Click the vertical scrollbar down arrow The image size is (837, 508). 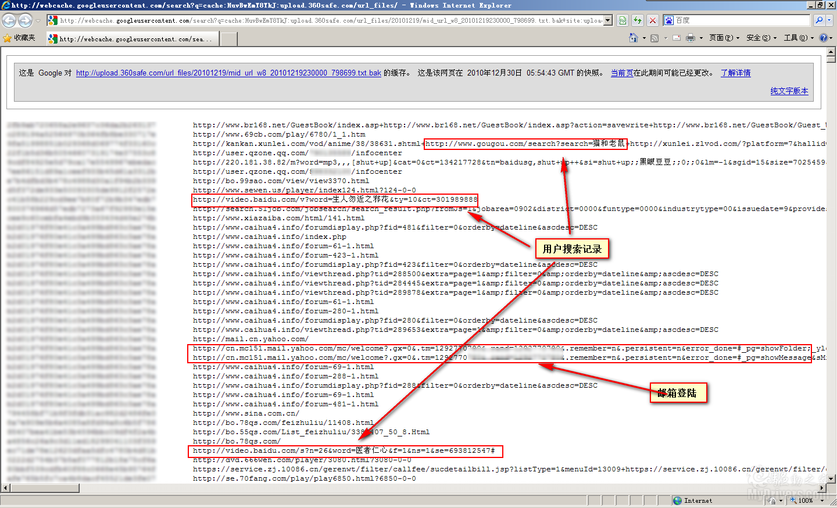click(831, 478)
